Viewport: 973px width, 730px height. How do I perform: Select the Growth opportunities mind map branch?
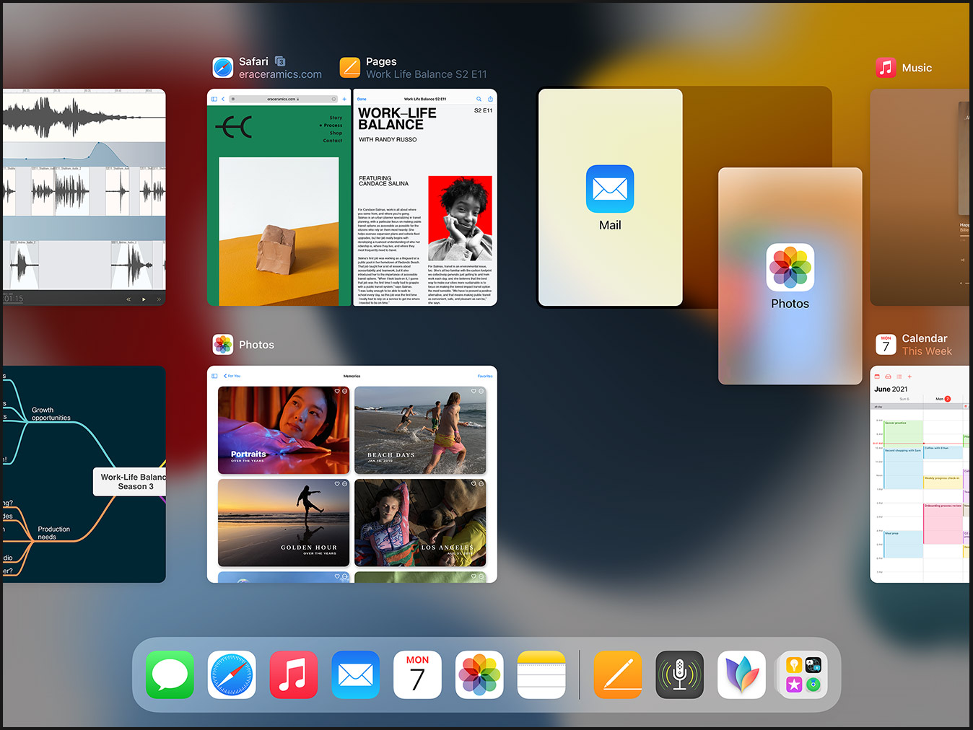(51, 414)
